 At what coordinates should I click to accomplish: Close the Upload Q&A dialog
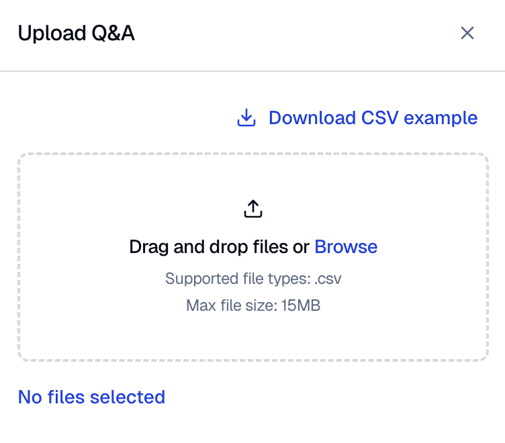coord(467,33)
